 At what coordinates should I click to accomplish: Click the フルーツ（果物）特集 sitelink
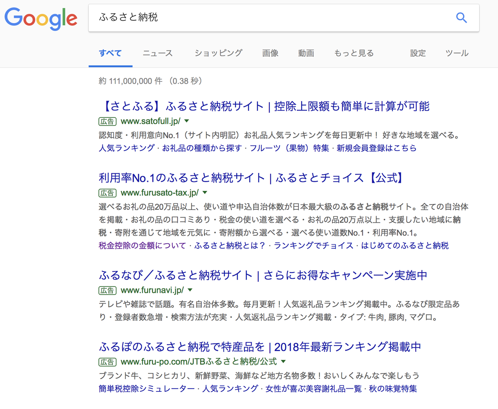point(289,148)
